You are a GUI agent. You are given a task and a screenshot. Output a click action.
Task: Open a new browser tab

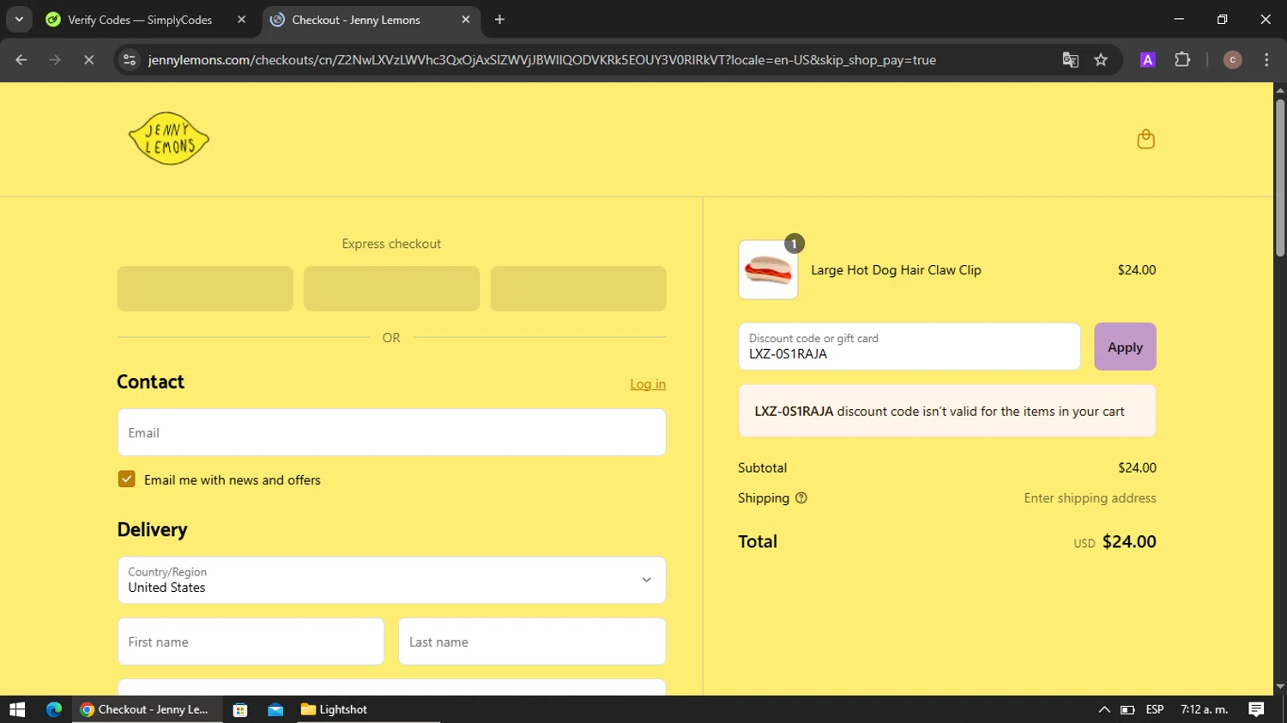coord(499,20)
